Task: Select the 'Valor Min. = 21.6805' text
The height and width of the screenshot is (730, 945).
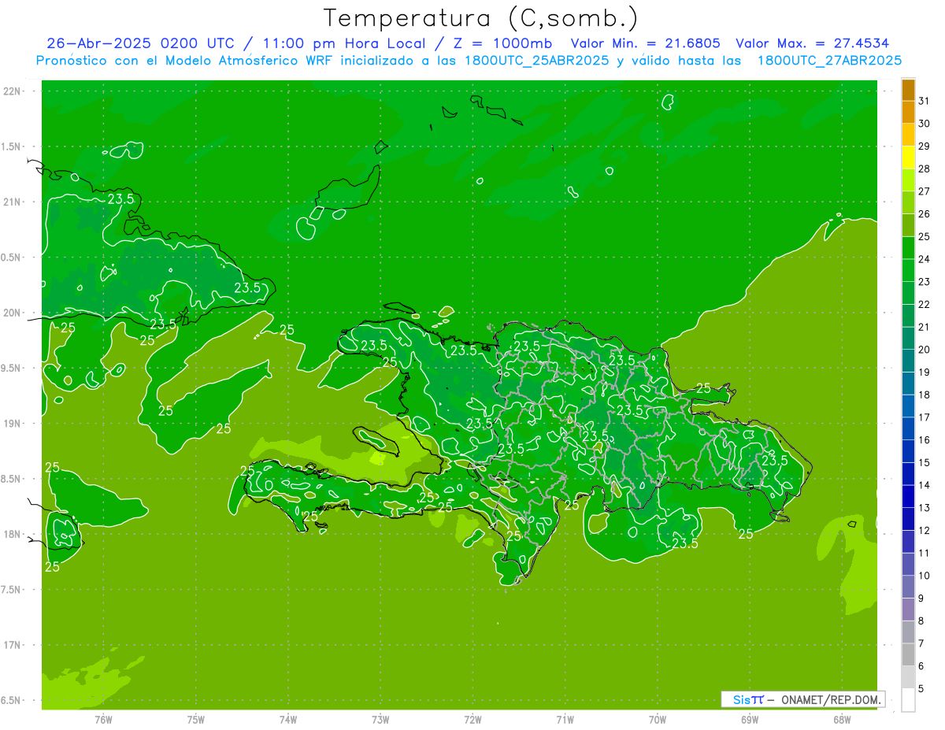Action: [645, 43]
